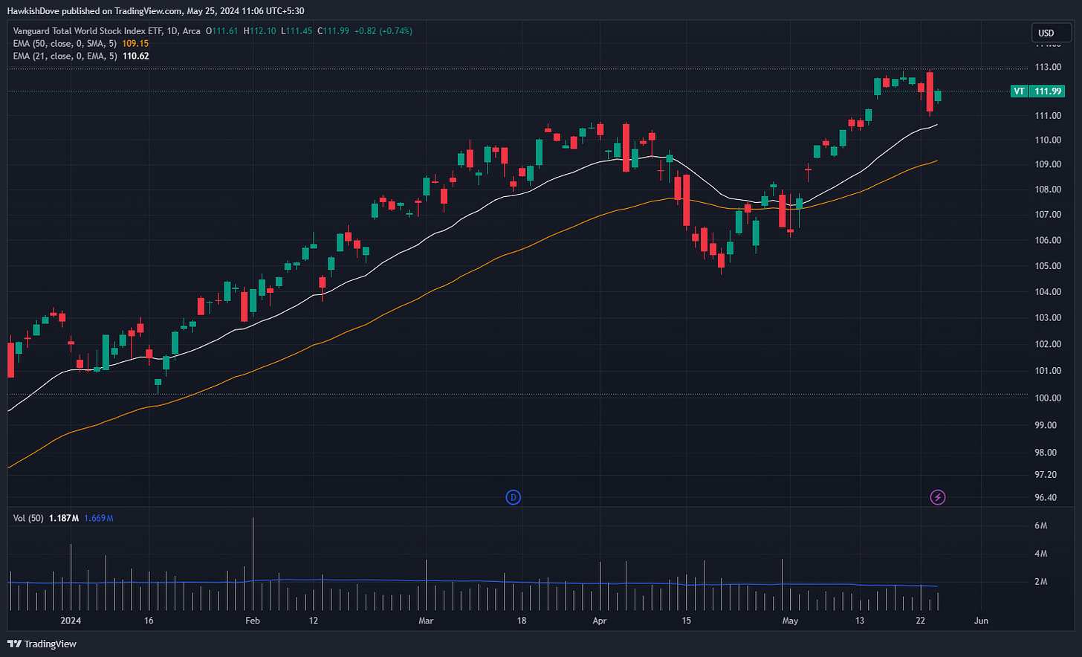Click 107.00 on the price axis
The height and width of the screenshot is (657, 1082).
click(x=1048, y=215)
